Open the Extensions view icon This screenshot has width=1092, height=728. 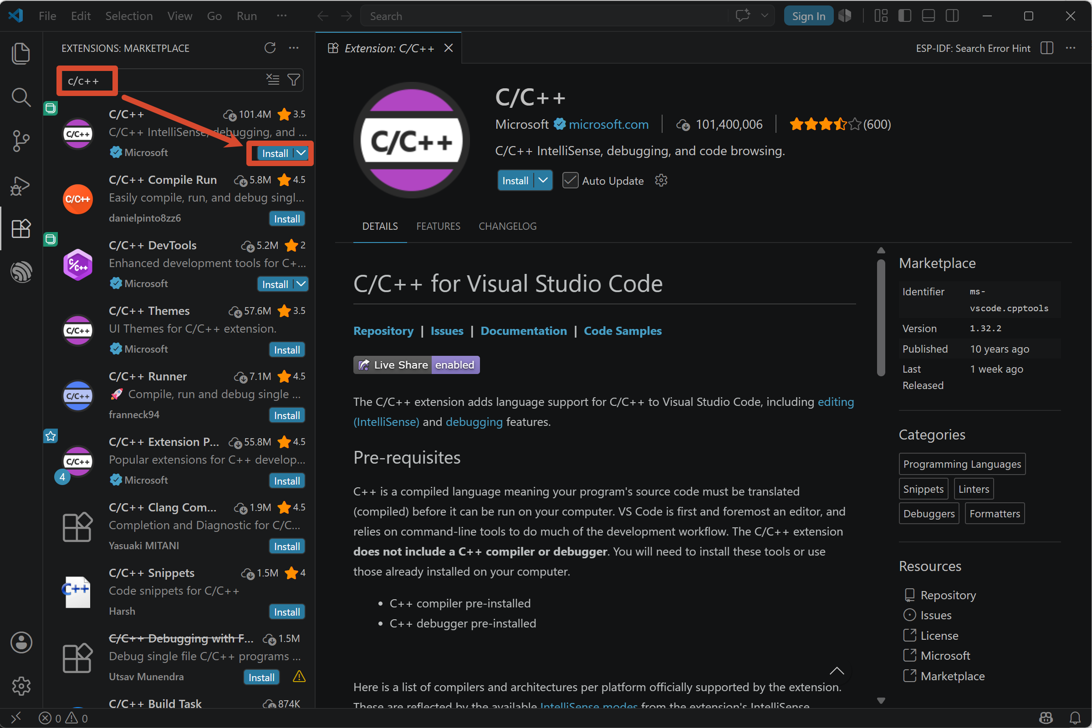(21, 228)
